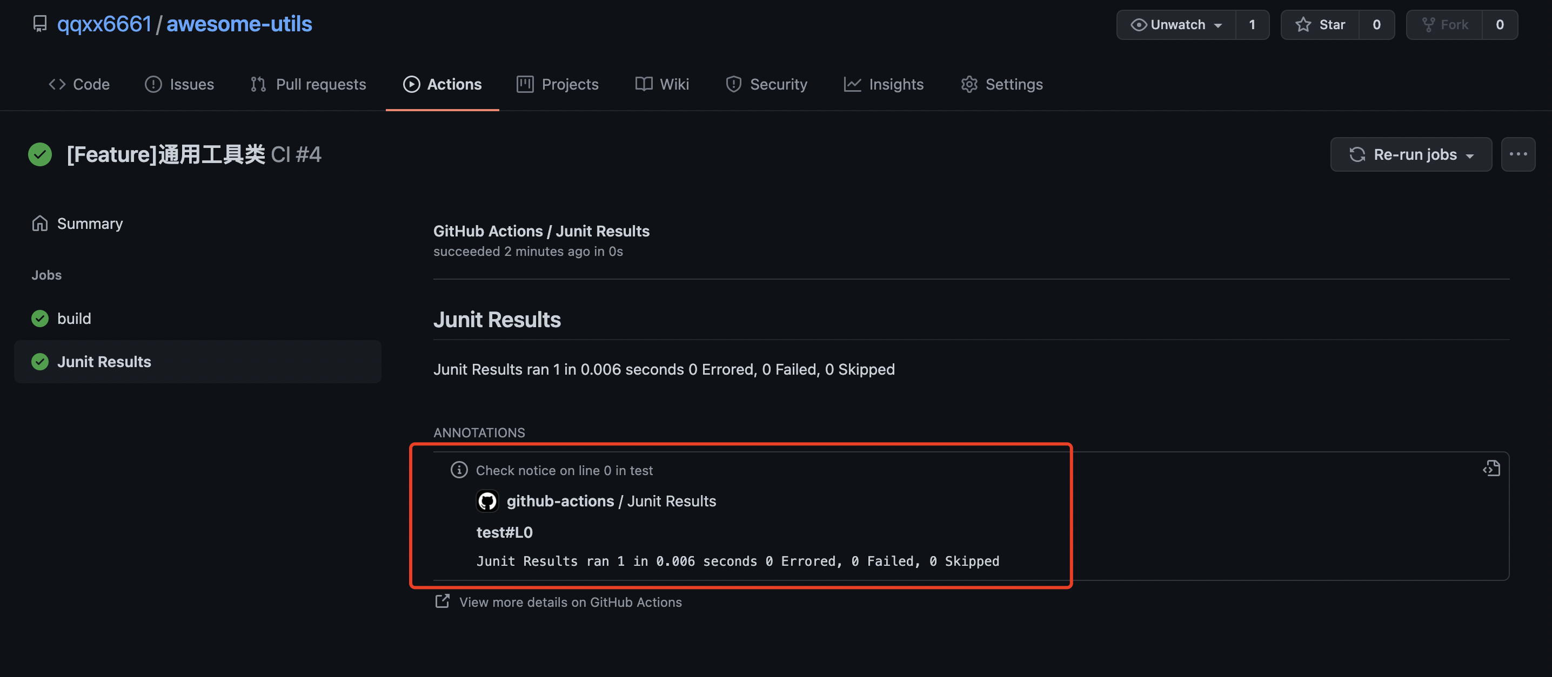The width and height of the screenshot is (1552, 677).
Task: Open the Wiki tab
Action: point(662,84)
